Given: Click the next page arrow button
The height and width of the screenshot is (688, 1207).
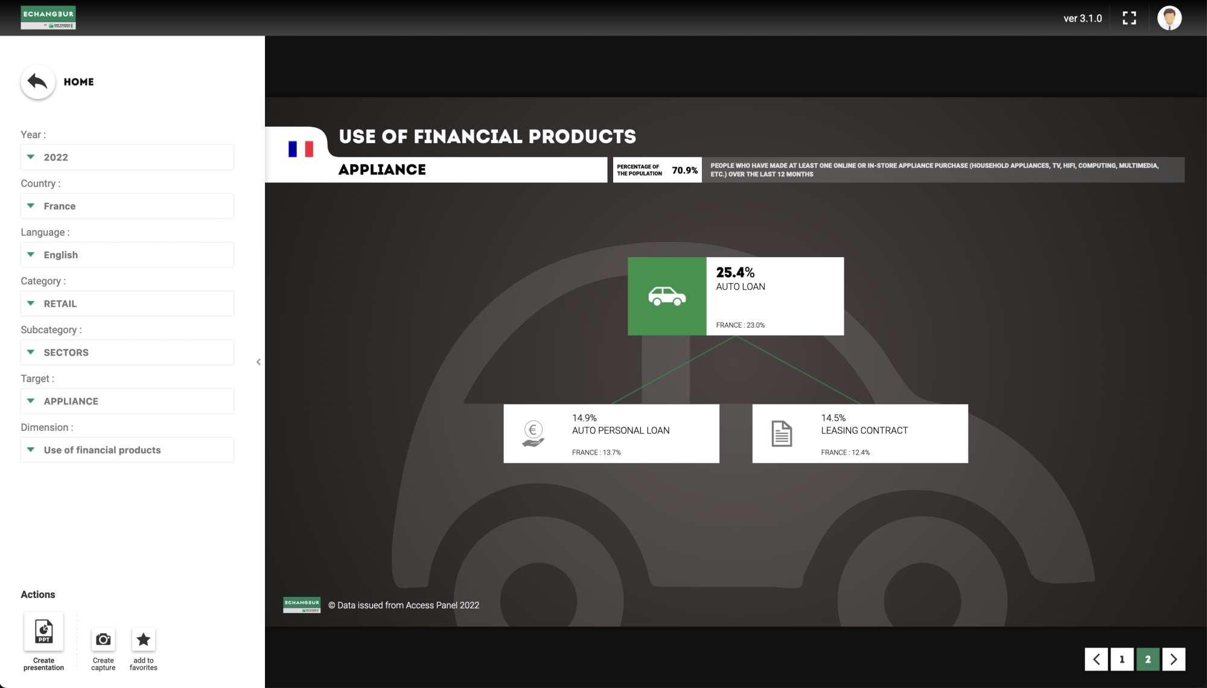Looking at the screenshot, I should pos(1174,659).
